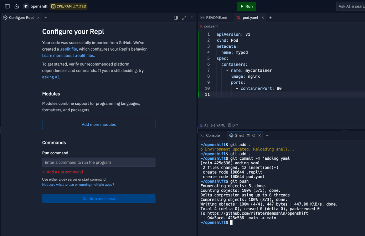365x236 pixels.
Task: Place cursor on line 11 of pod.yaml
Action: click(282, 94)
